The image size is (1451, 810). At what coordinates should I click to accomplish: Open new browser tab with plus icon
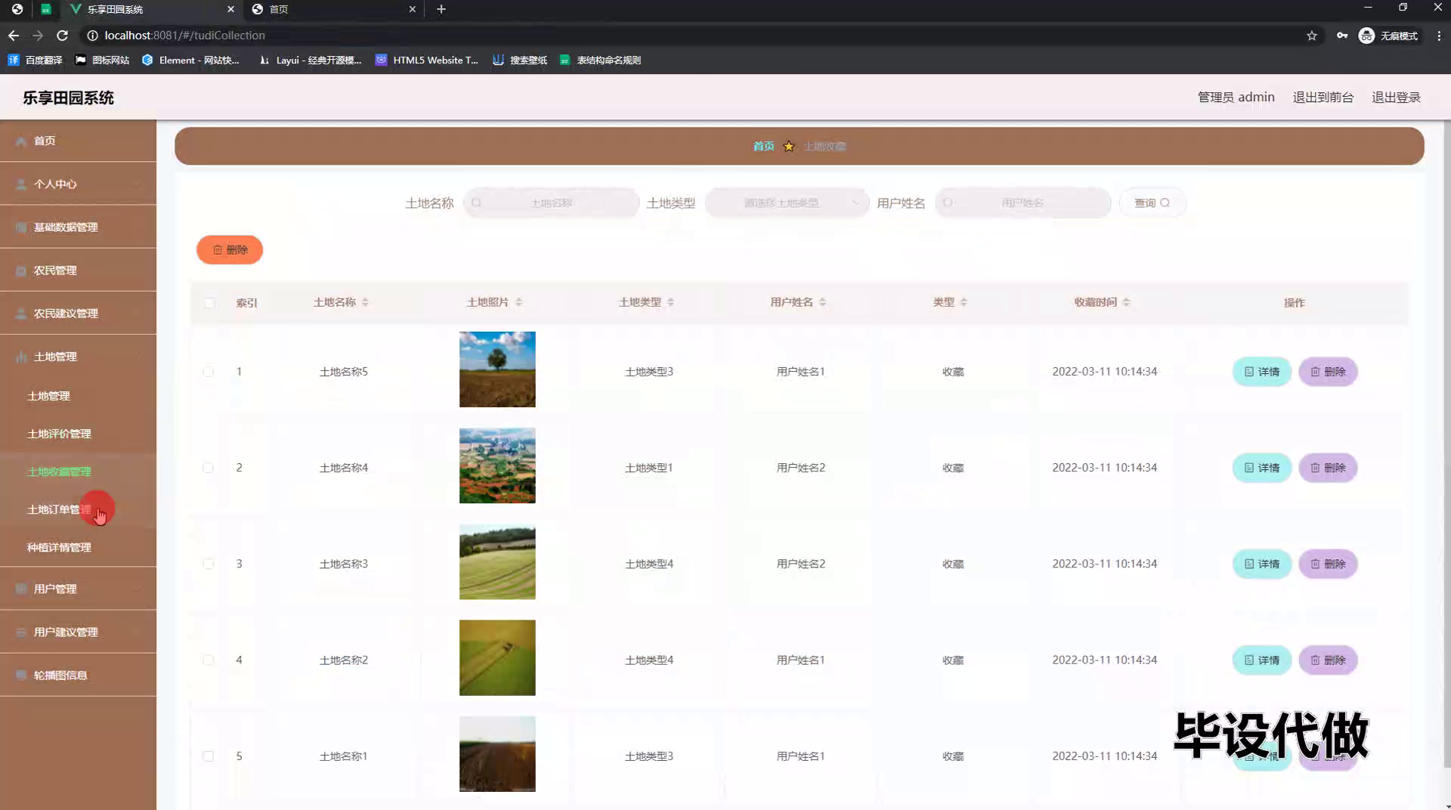click(x=441, y=9)
